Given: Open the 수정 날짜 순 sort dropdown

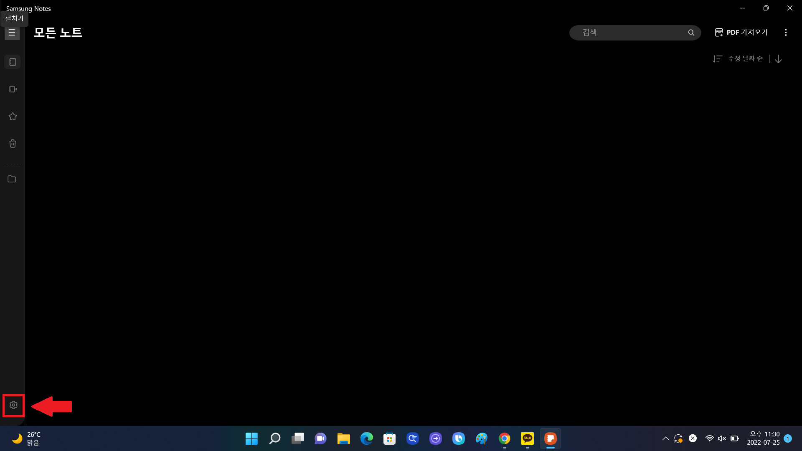Looking at the screenshot, I should tap(739, 59).
